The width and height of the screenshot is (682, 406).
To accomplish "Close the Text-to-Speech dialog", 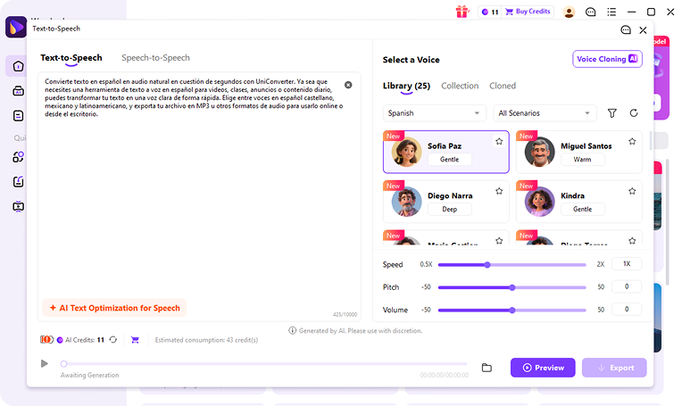I will tap(643, 30).
